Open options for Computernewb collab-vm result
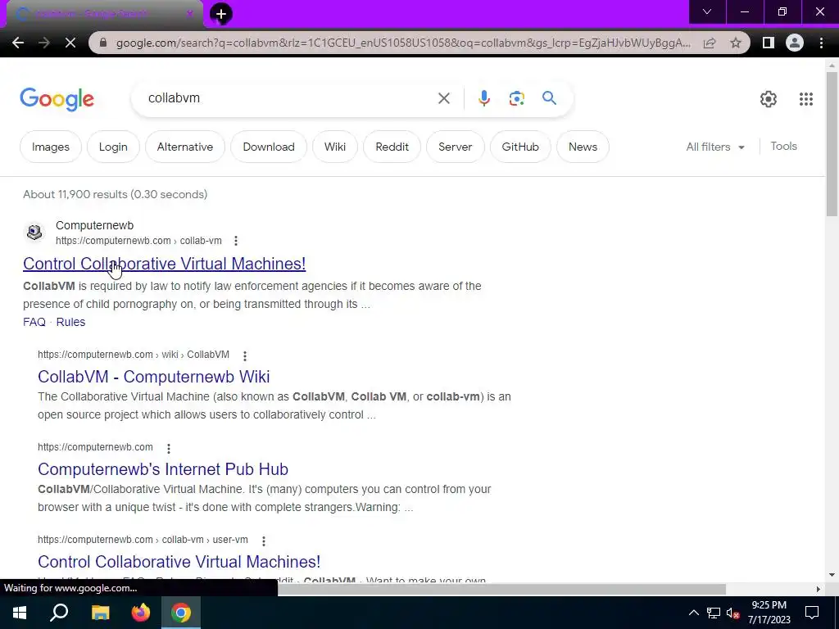Viewport: 839px width, 629px height. click(x=236, y=241)
